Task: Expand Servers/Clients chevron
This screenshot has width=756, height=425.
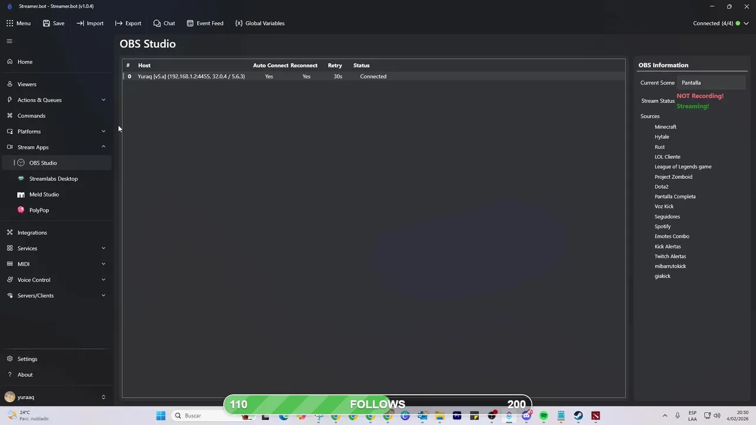Action: (x=103, y=296)
